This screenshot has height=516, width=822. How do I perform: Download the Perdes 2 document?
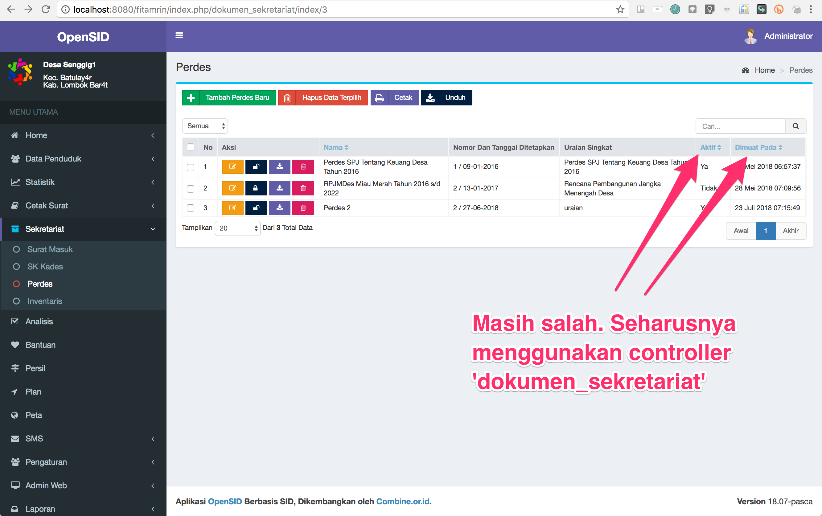(279, 208)
